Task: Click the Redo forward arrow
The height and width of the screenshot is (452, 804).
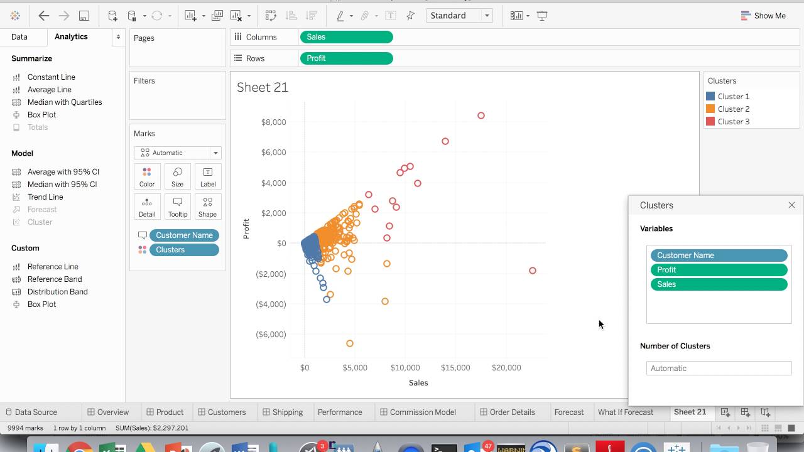Action: tap(63, 16)
